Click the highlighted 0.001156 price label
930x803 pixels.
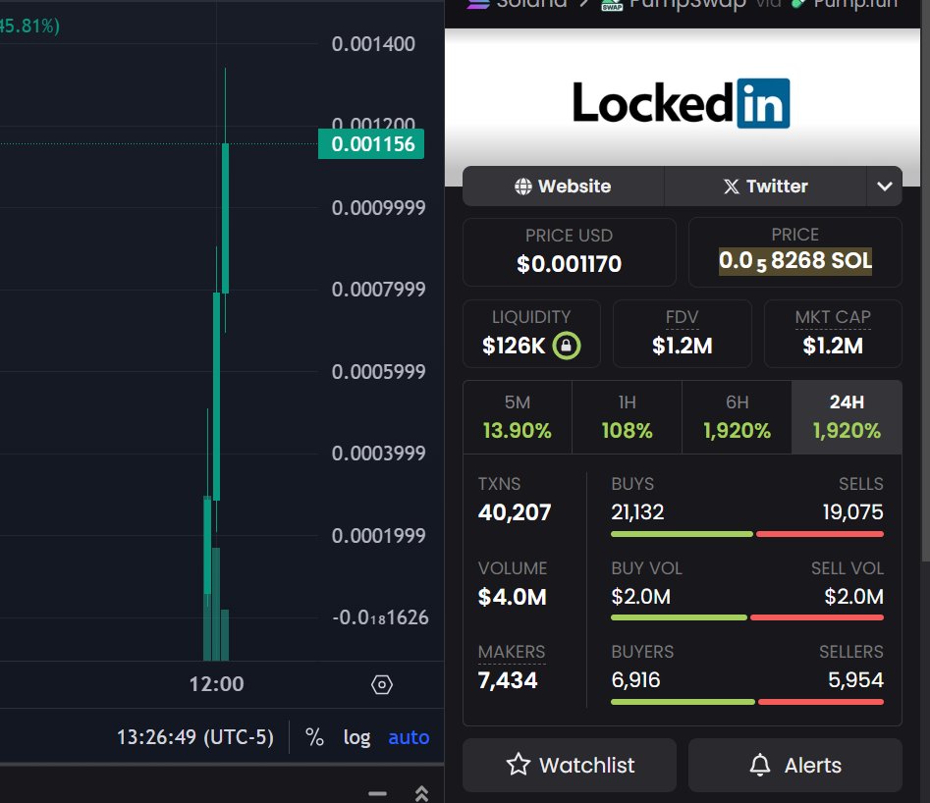coord(371,143)
